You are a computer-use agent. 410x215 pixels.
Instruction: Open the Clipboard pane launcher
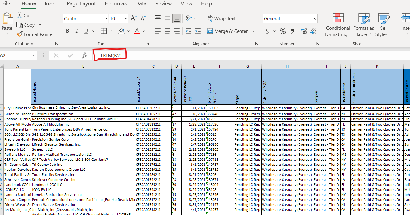pyautogui.click(x=57, y=44)
